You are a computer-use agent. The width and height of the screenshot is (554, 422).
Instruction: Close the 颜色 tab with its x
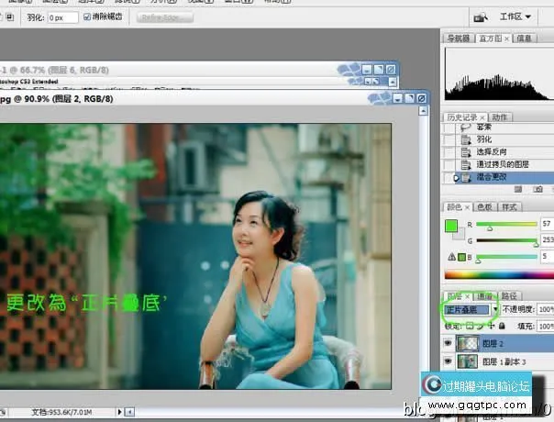[467, 207]
